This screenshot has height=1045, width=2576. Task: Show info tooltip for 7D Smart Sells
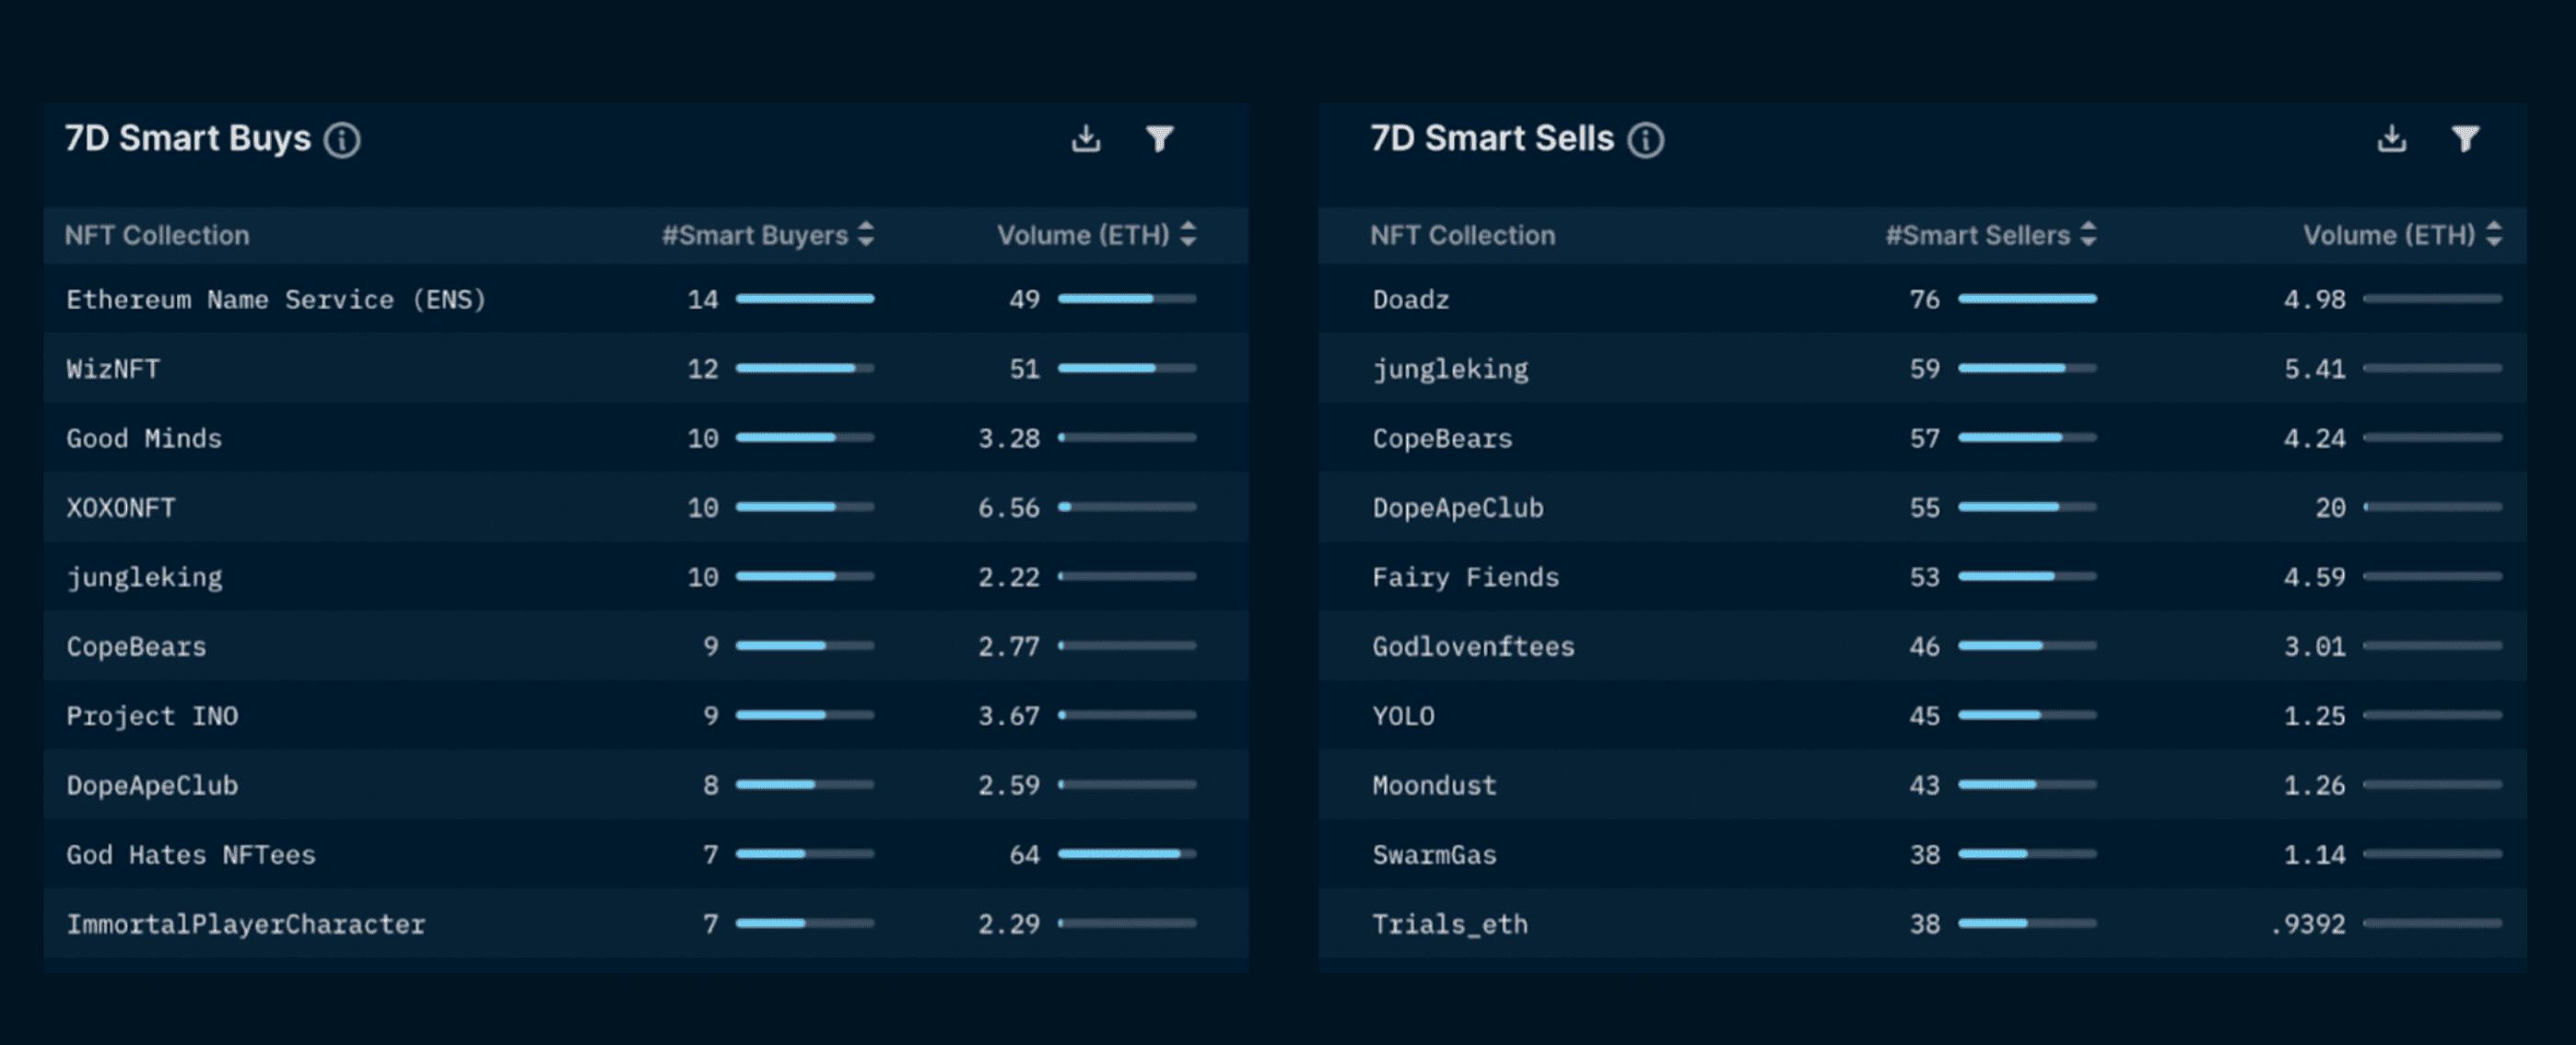coord(1646,140)
